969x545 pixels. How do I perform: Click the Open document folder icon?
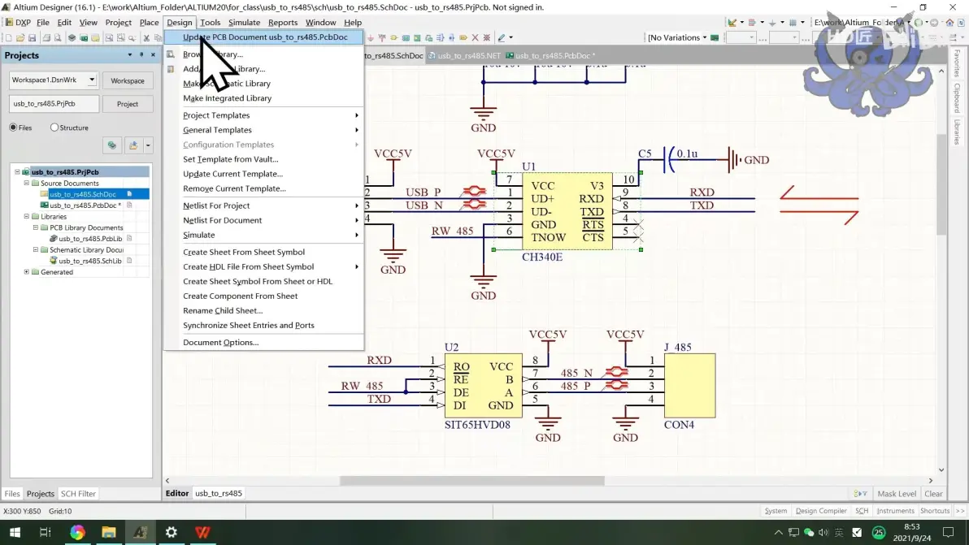click(20, 37)
